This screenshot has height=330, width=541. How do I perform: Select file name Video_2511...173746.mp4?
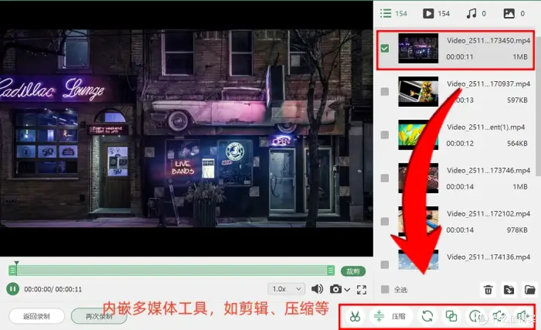point(488,170)
